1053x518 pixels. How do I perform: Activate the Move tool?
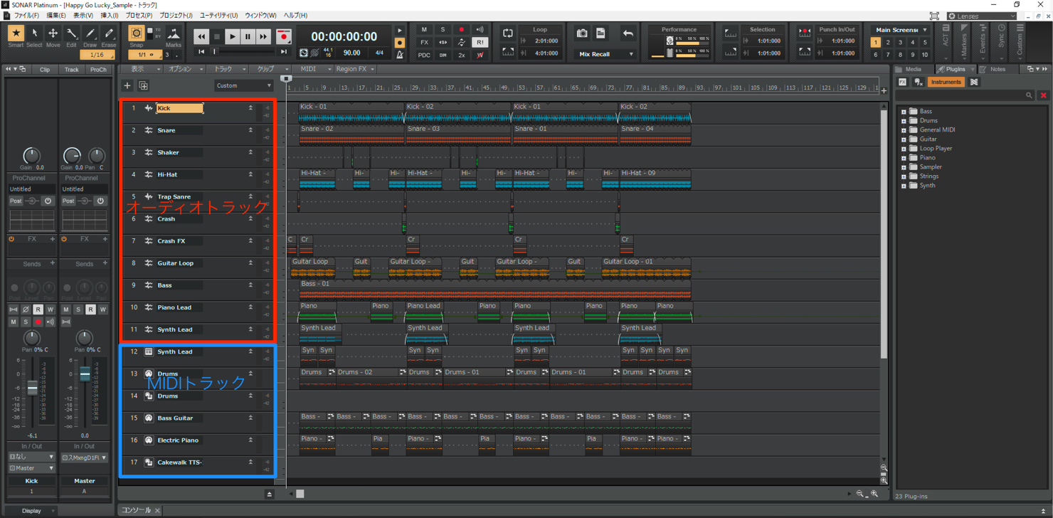[53, 33]
